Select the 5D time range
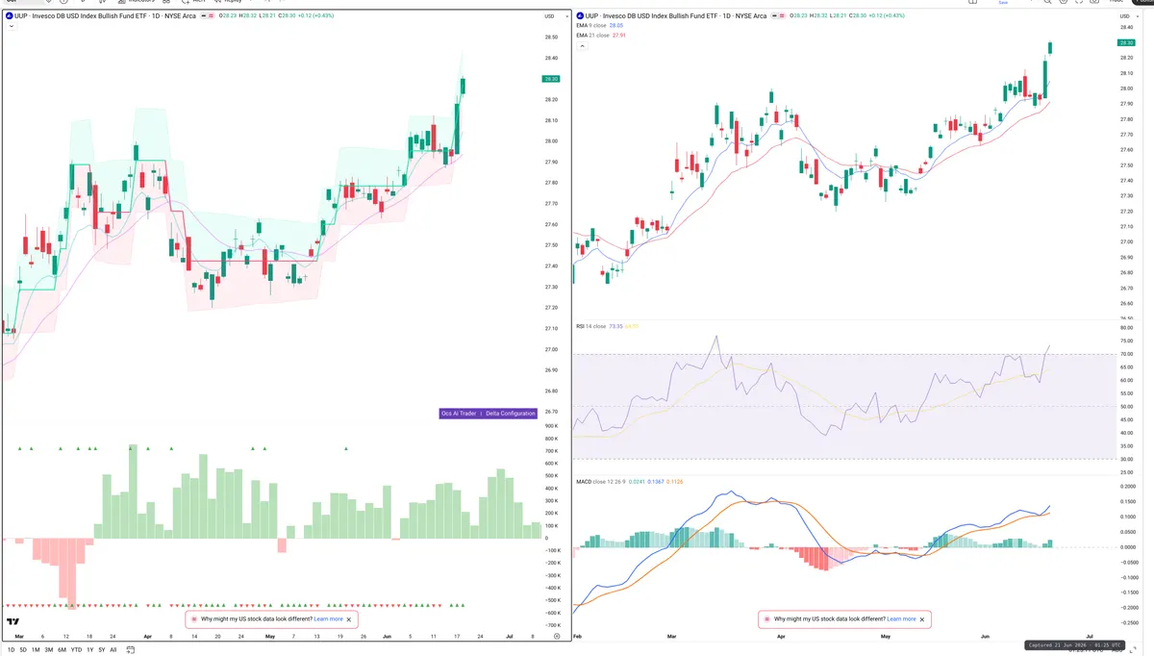The height and width of the screenshot is (656, 1154). pos(23,650)
